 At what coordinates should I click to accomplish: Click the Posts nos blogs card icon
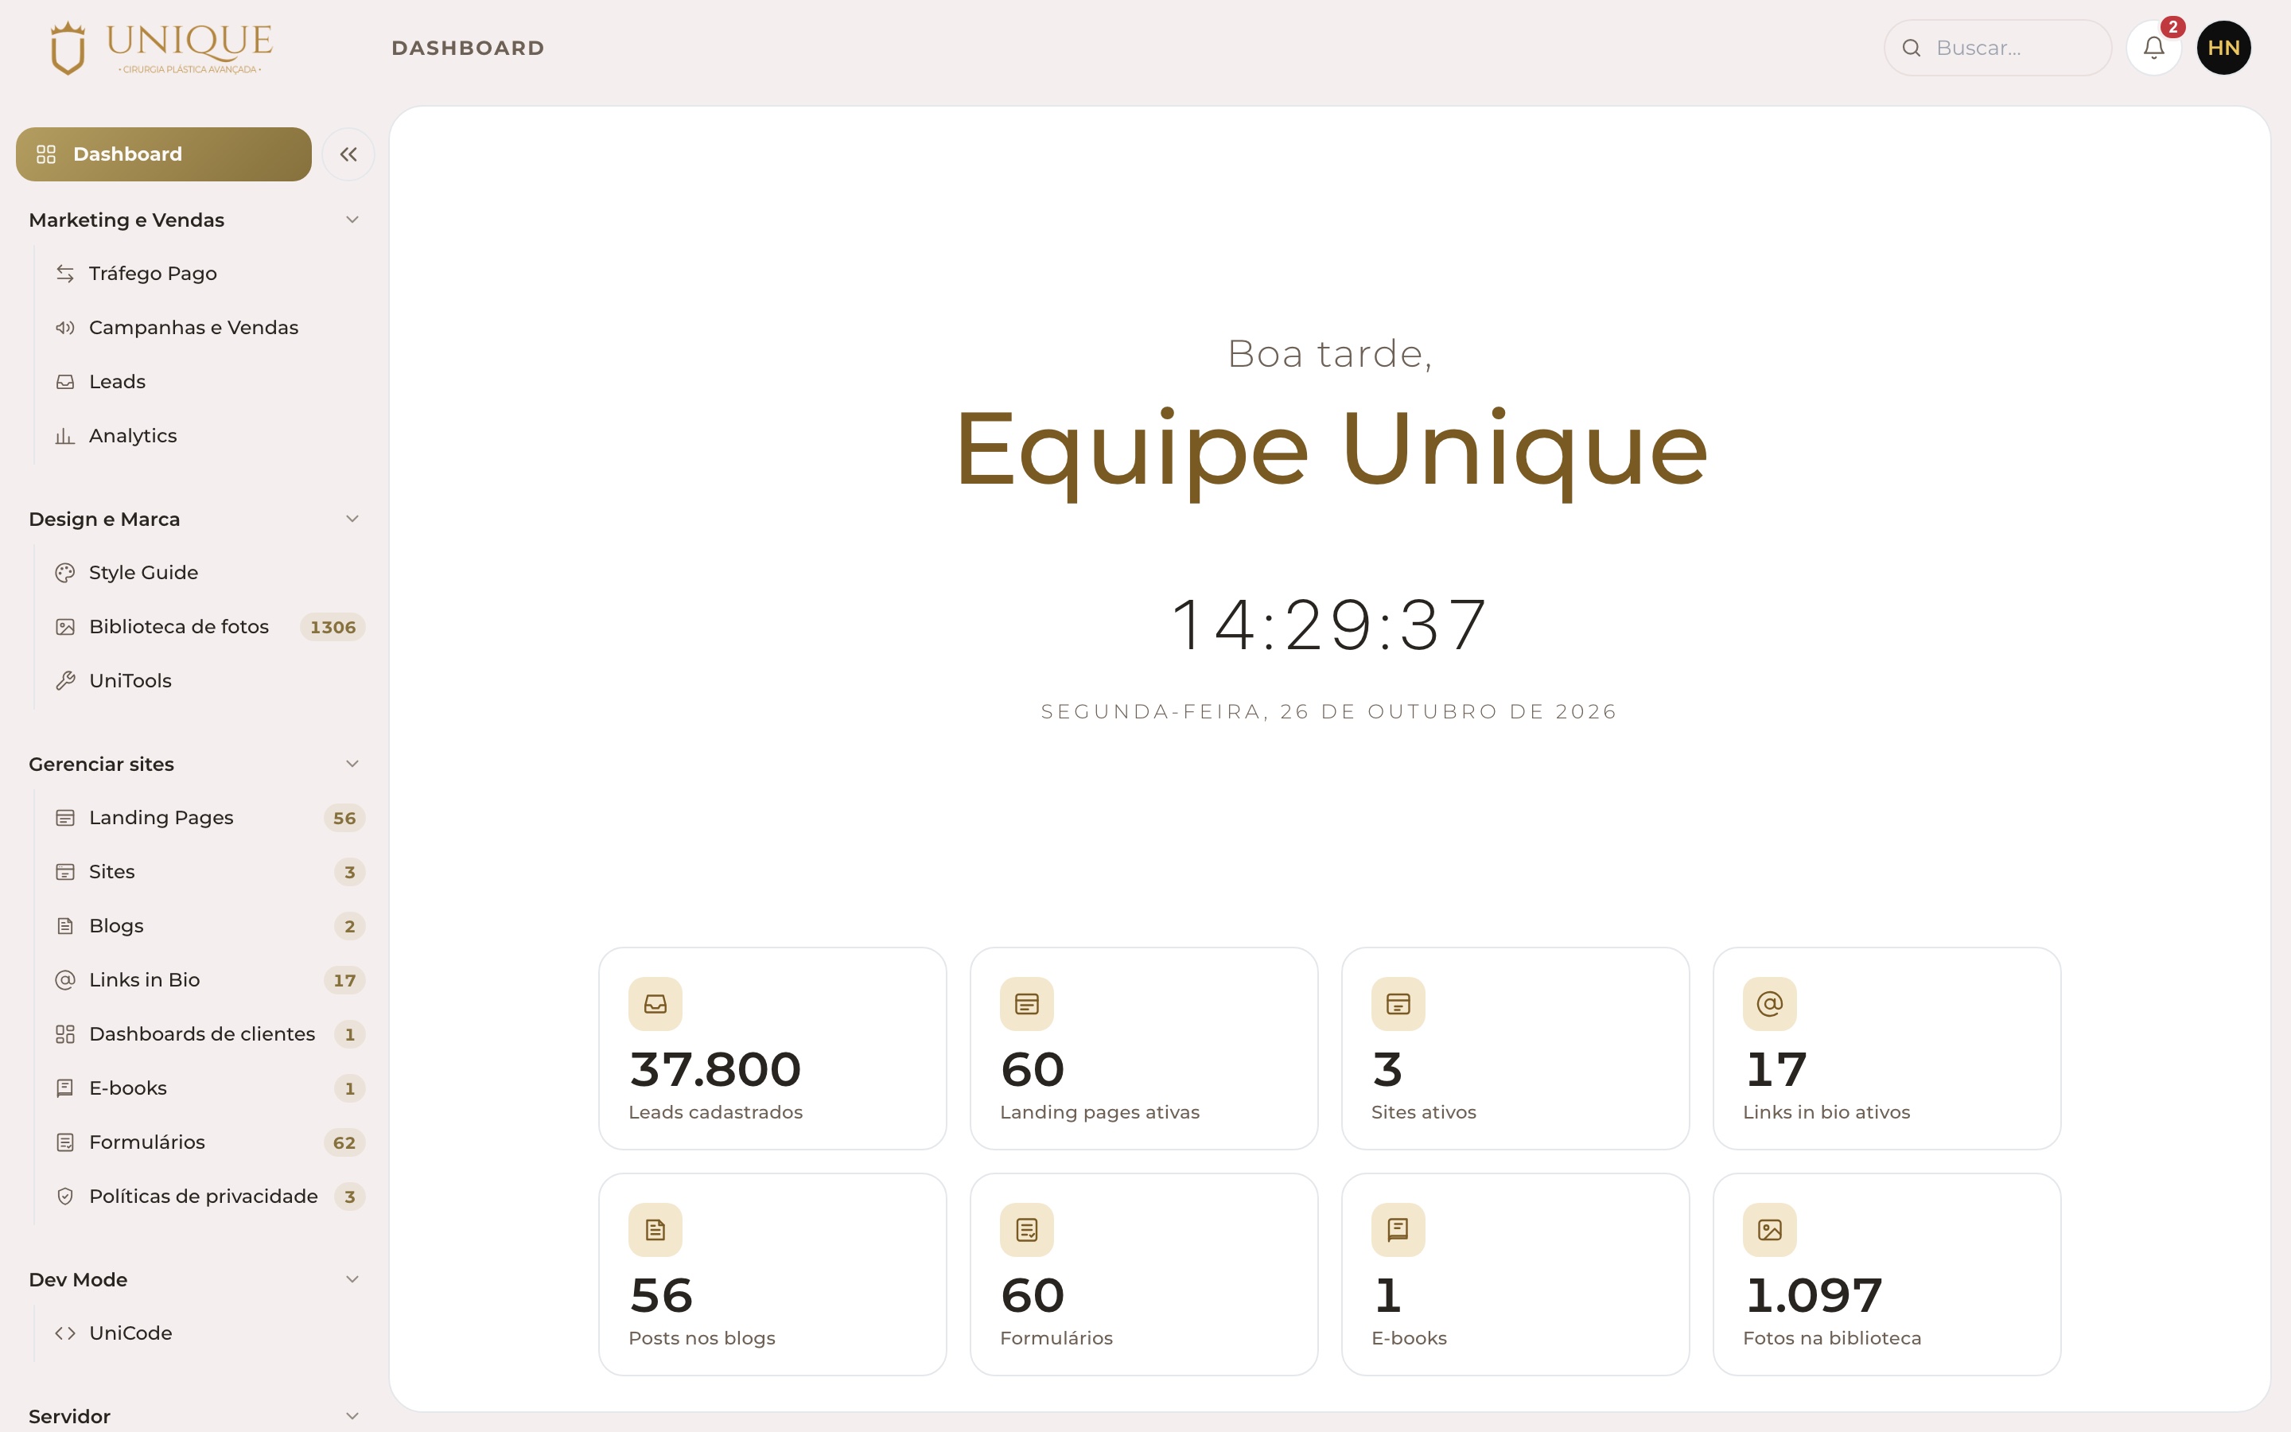(x=655, y=1229)
